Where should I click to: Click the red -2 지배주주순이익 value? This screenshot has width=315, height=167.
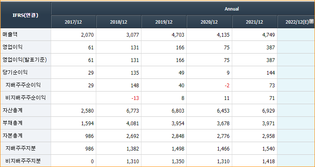(227, 86)
